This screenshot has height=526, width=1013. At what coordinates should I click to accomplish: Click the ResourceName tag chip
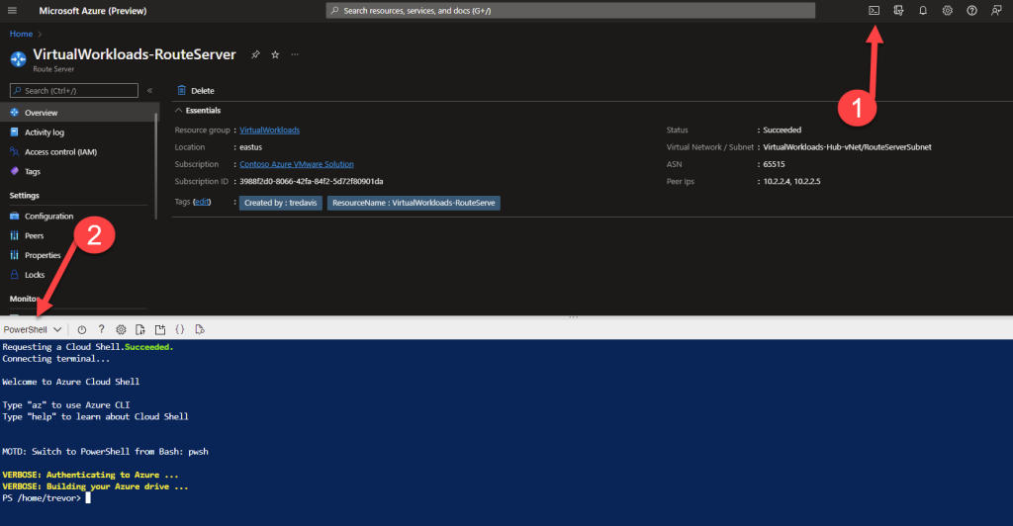[414, 203]
